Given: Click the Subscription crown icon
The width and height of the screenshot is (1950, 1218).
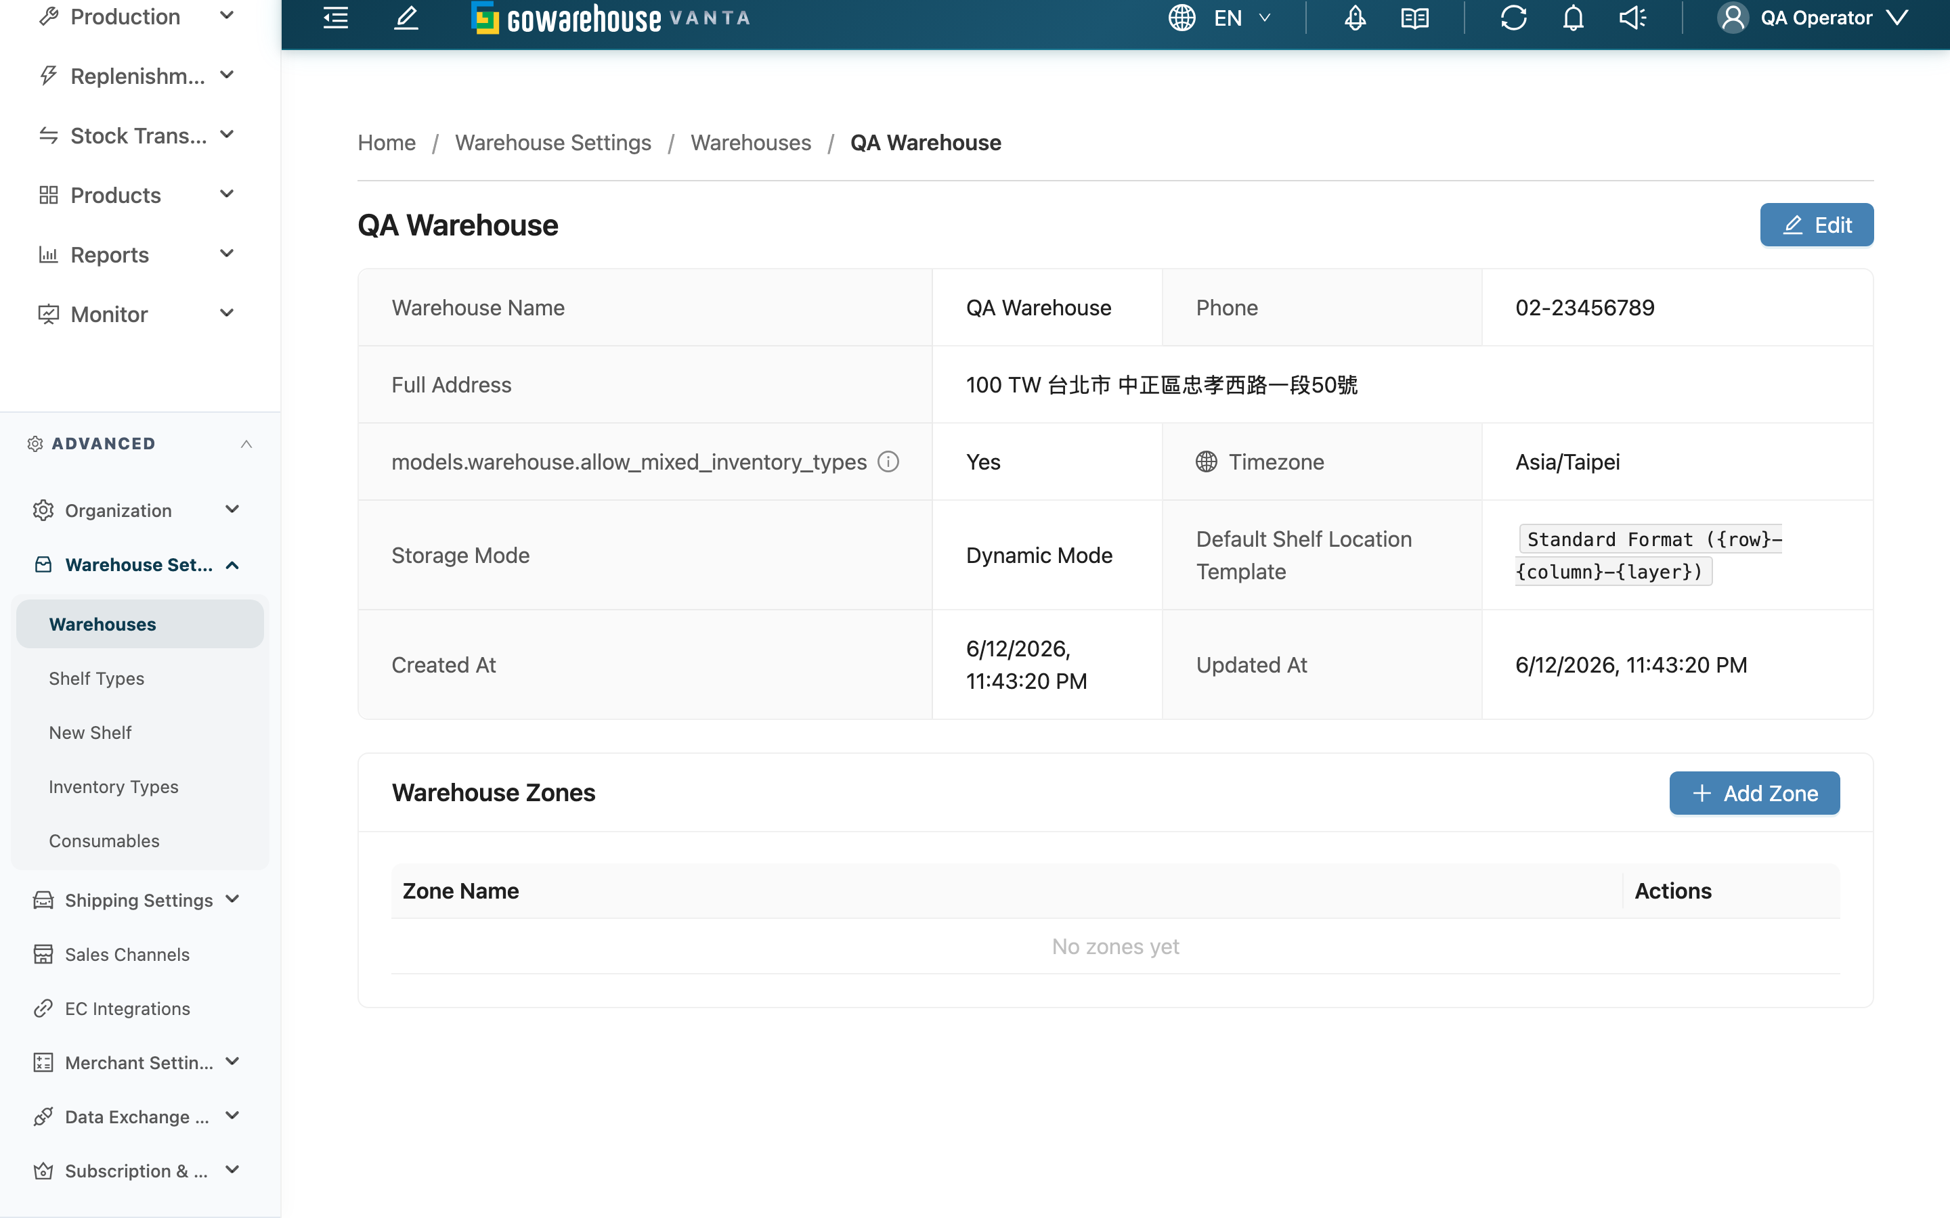Looking at the screenshot, I should pos(43,1171).
